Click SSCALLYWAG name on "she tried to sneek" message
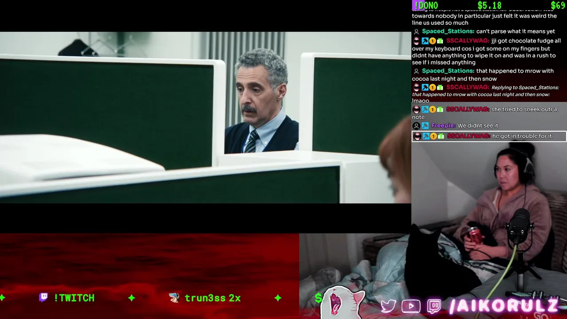Screen dimensions: 567x319 pyautogui.click(x=467, y=109)
